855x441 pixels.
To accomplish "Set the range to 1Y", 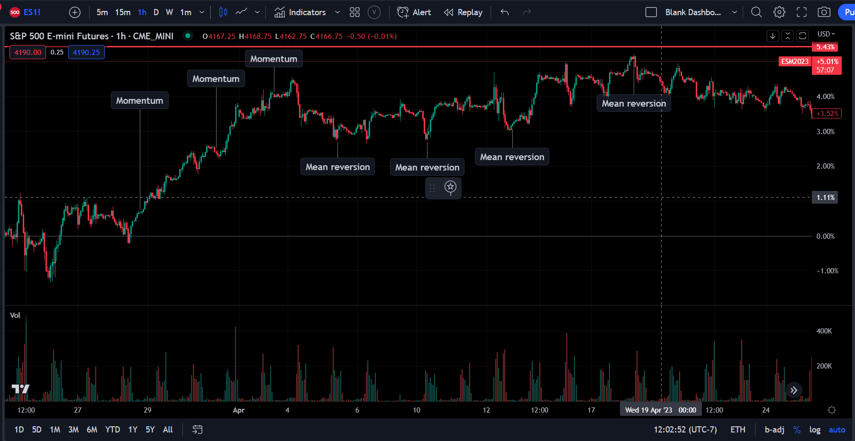I will click(133, 430).
